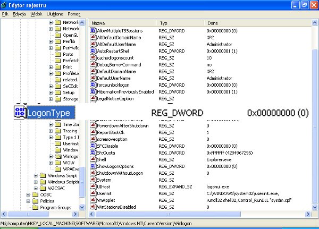Viewport: 319px width, 229px height.
Task: Click the OpenGL folder icon
Action: (58, 35)
